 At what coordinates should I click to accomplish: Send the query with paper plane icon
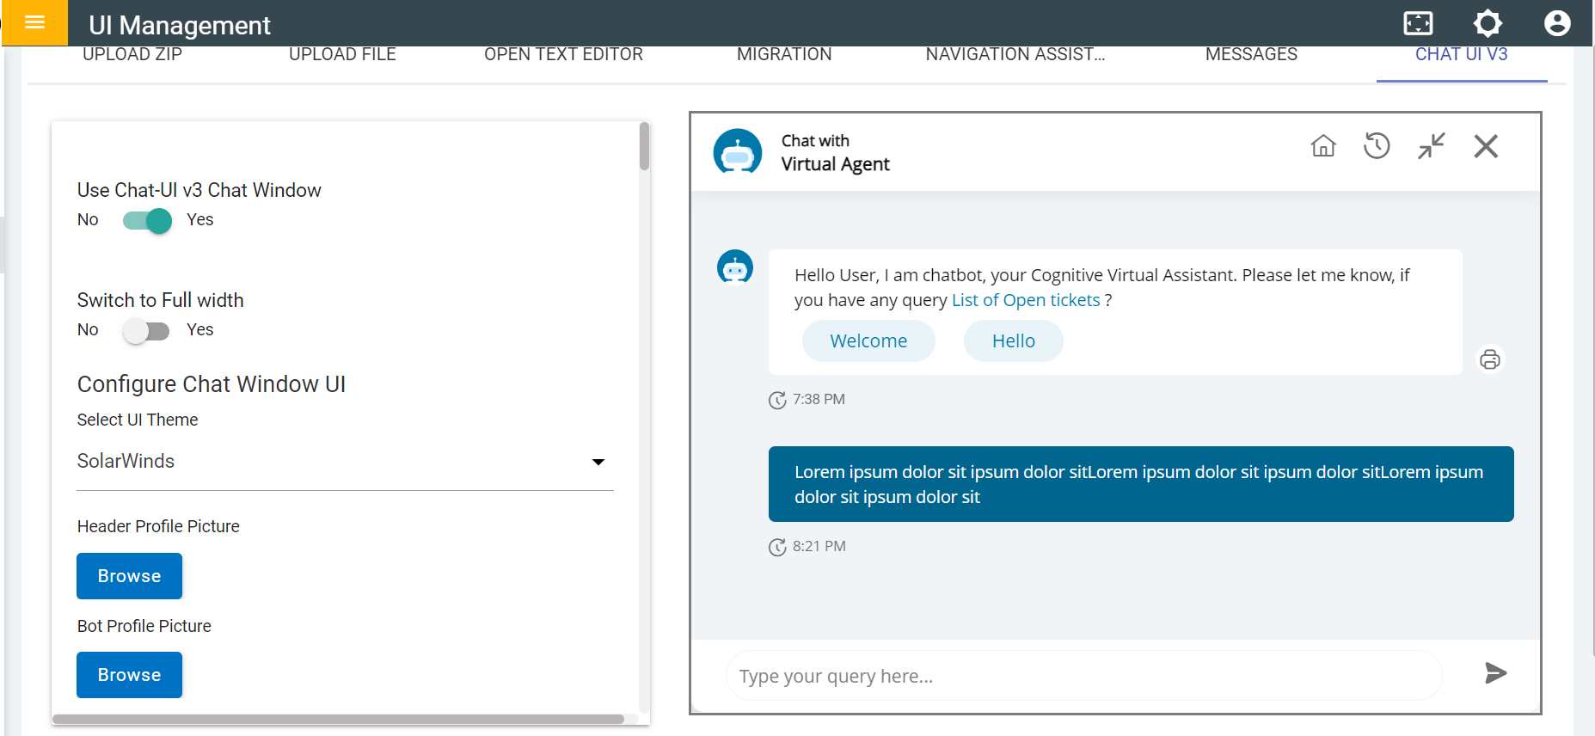1495,673
